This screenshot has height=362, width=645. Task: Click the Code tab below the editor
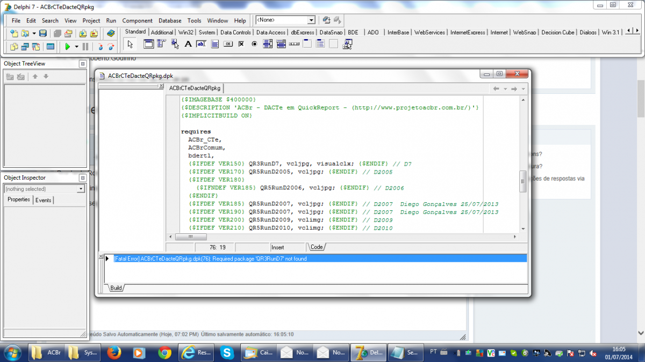[x=317, y=247]
